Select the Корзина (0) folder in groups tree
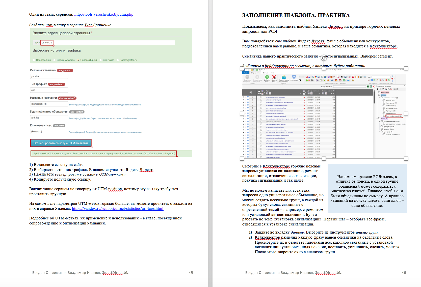The image size is (421, 287). point(385,93)
